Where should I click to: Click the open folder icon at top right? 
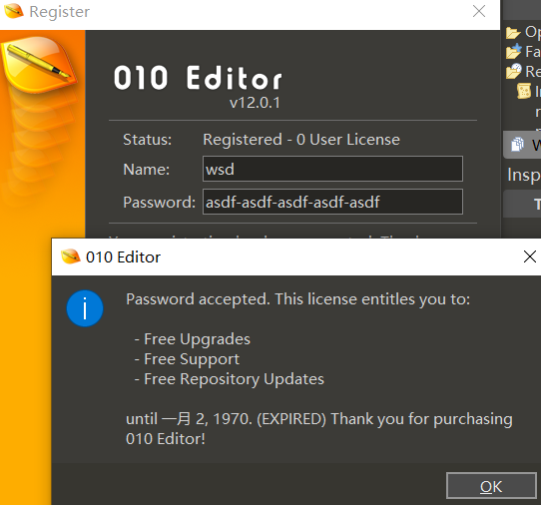click(x=513, y=32)
